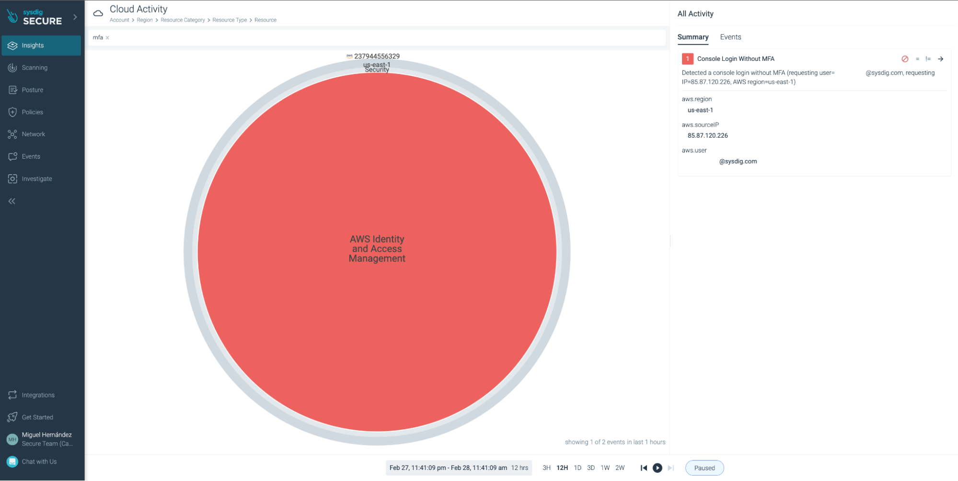Viewport: 958px width, 481px height.
Task: Select the 1W time range
Action: point(605,468)
